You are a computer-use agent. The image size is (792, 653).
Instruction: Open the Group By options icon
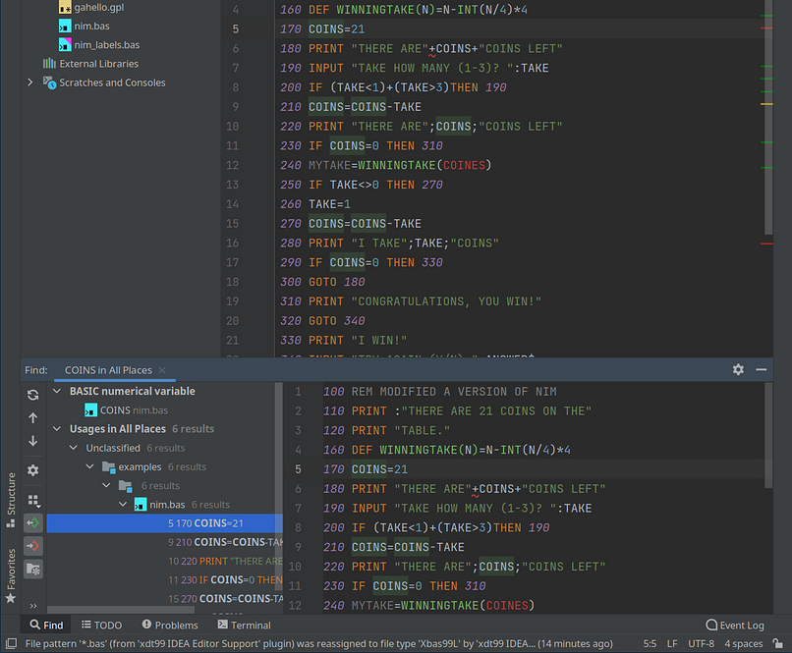pyautogui.click(x=33, y=500)
